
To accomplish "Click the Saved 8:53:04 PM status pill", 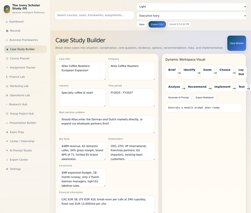I will tap(179, 25).
